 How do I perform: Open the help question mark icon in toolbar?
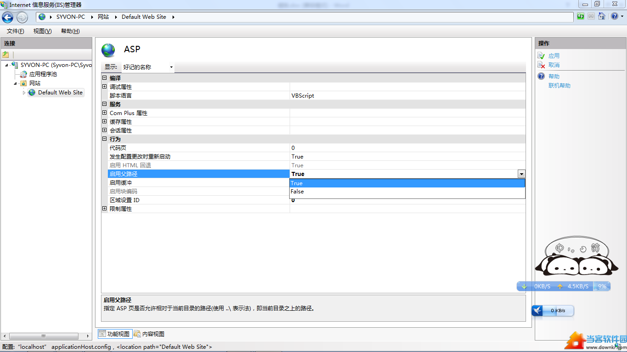coord(614,16)
